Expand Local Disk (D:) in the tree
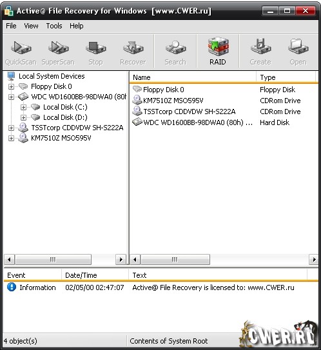 click(23, 118)
